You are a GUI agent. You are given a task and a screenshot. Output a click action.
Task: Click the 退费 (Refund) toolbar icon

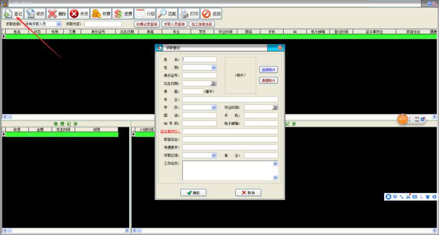tap(119, 14)
